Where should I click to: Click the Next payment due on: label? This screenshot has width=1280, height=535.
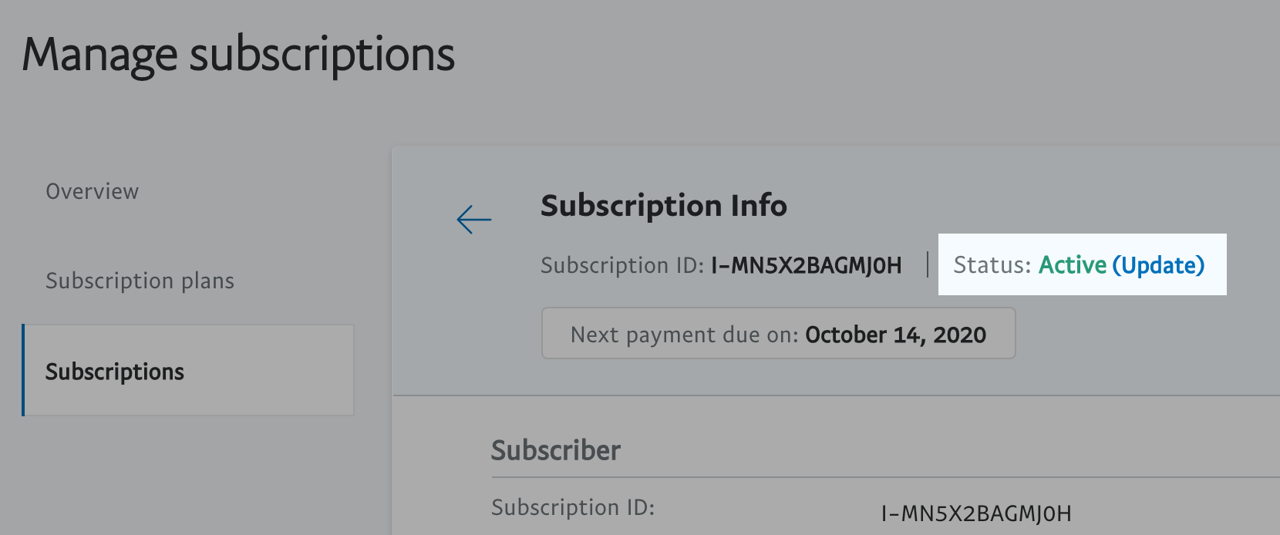point(684,335)
